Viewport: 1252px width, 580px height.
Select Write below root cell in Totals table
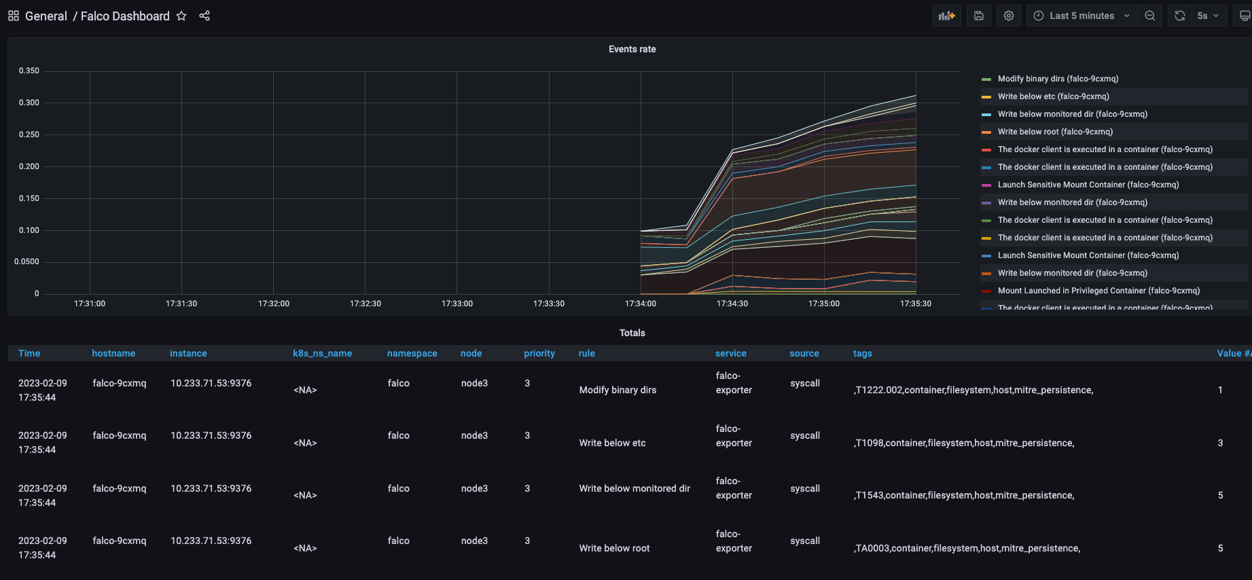click(x=614, y=548)
